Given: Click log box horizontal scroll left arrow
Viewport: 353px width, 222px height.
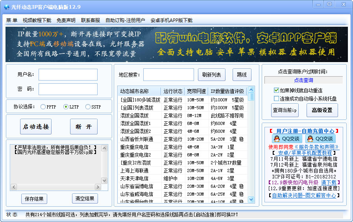Looking at the screenshot, I should tap(14, 187).
